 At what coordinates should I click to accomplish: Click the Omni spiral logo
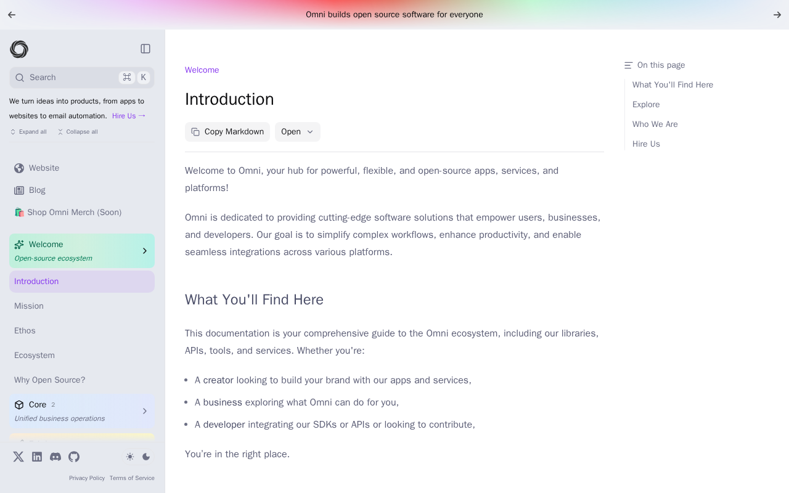tap(19, 49)
